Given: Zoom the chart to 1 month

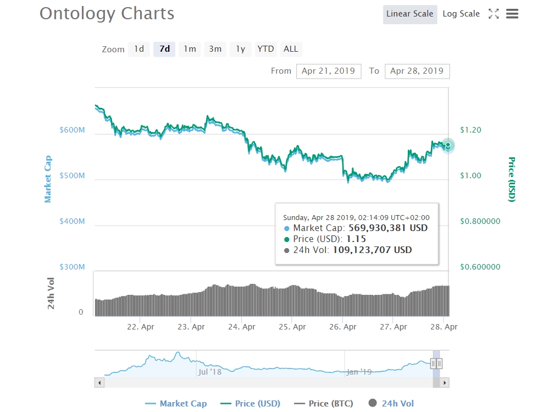Looking at the screenshot, I should [189, 49].
